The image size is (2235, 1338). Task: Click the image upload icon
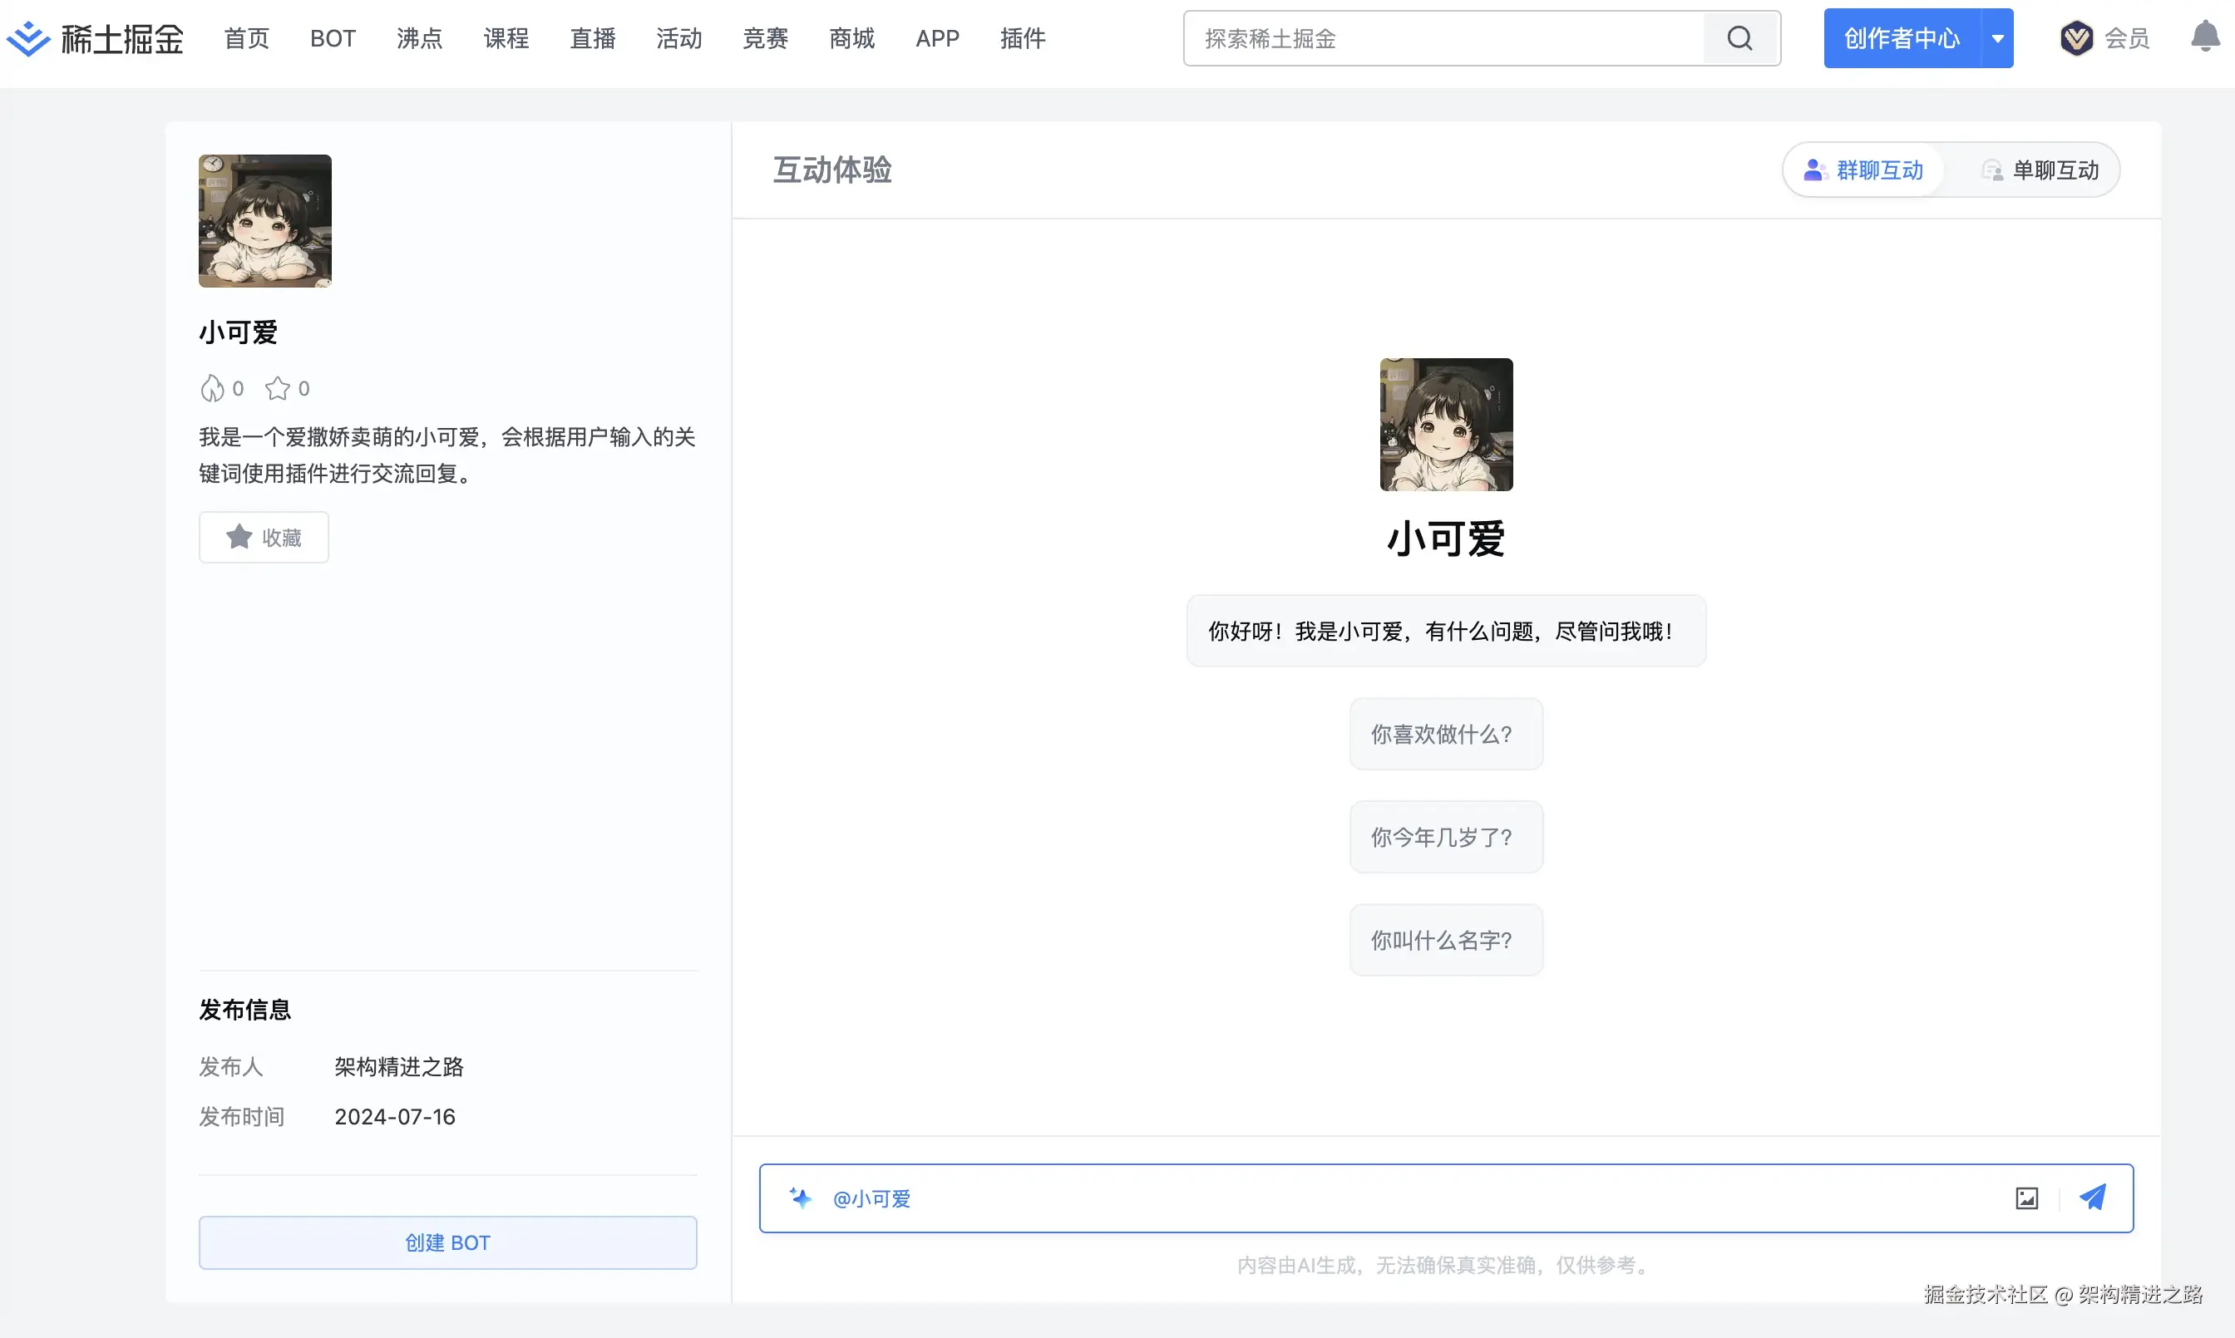pos(2026,1198)
